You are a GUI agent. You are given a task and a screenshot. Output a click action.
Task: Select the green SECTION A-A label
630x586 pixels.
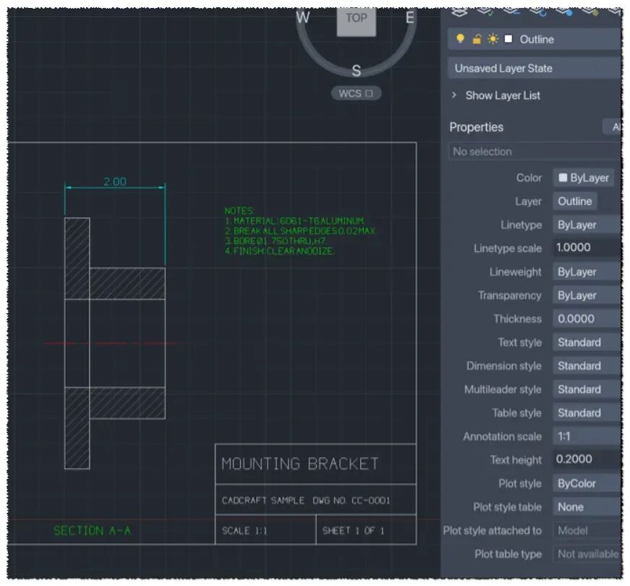(x=92, y=530)
